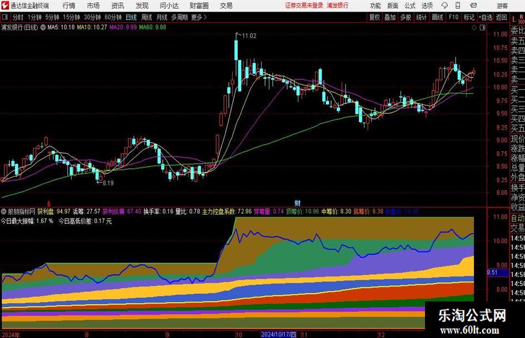Screen dimensions: 525x338
Task: Click the MA5: 10.18 indicator value
Action: point(61,27)
